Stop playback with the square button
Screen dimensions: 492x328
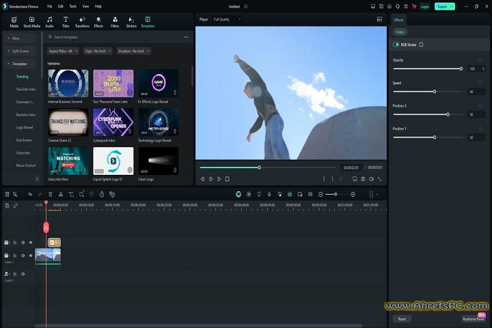227,179
